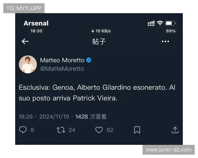Tap the share upload icon

tap(175, 130)
